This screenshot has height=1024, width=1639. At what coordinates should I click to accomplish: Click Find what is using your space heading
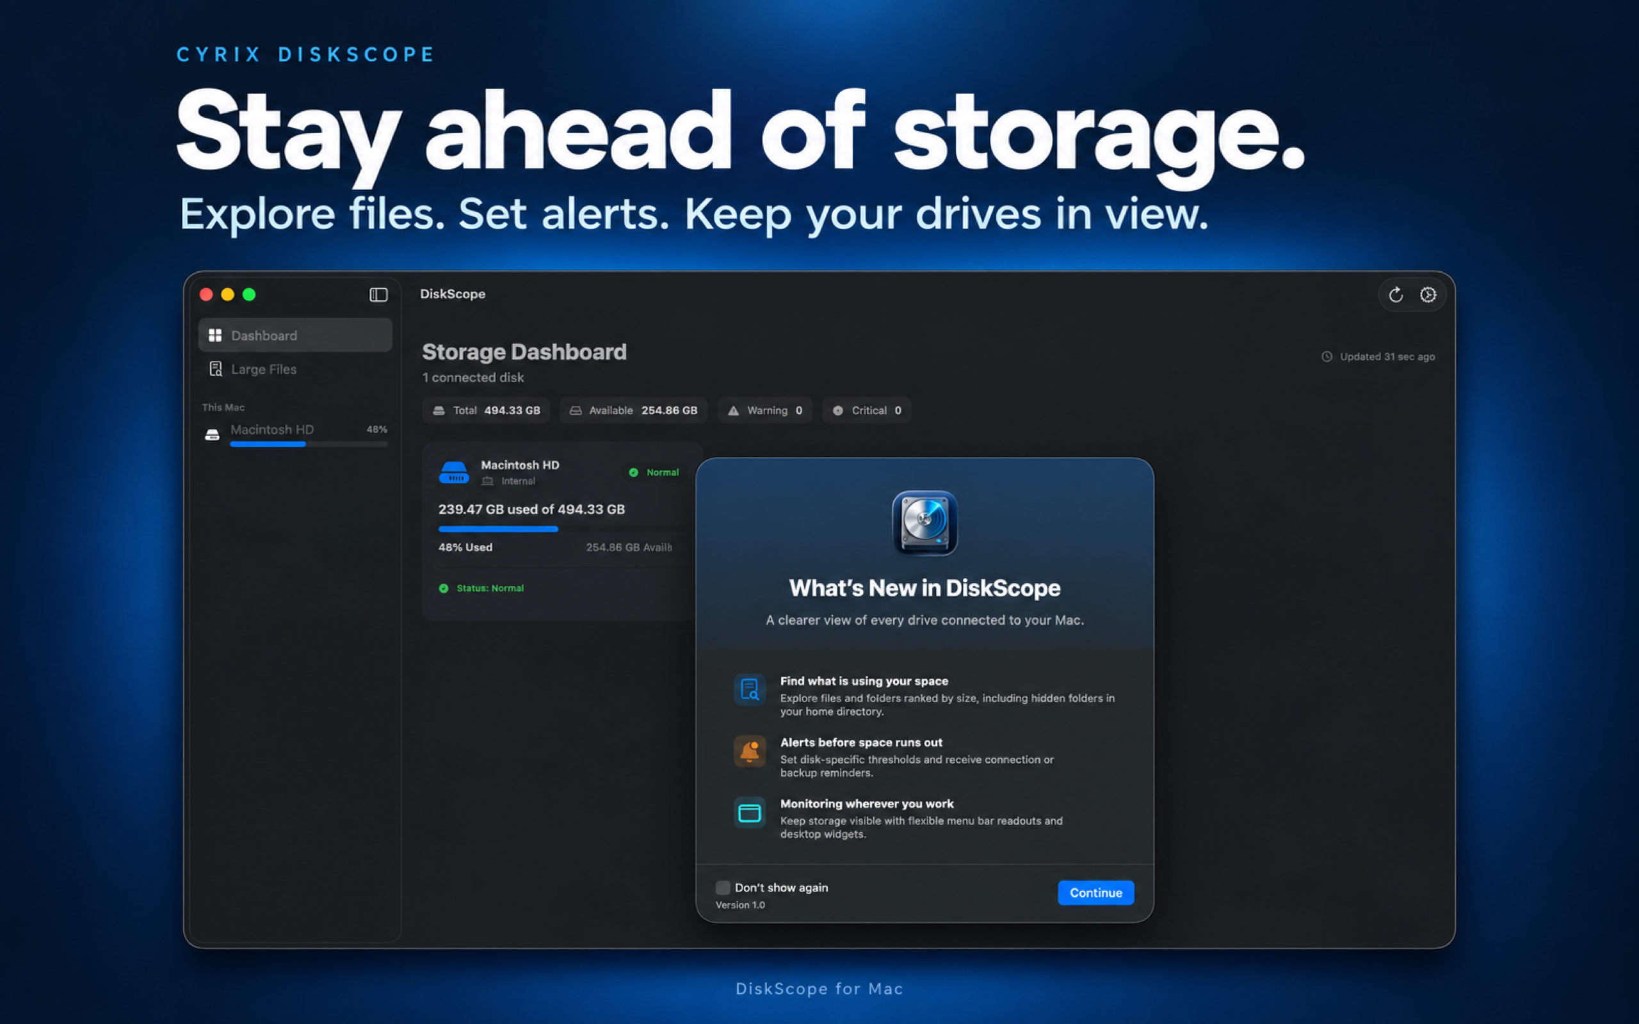click(x=864, y=682)
